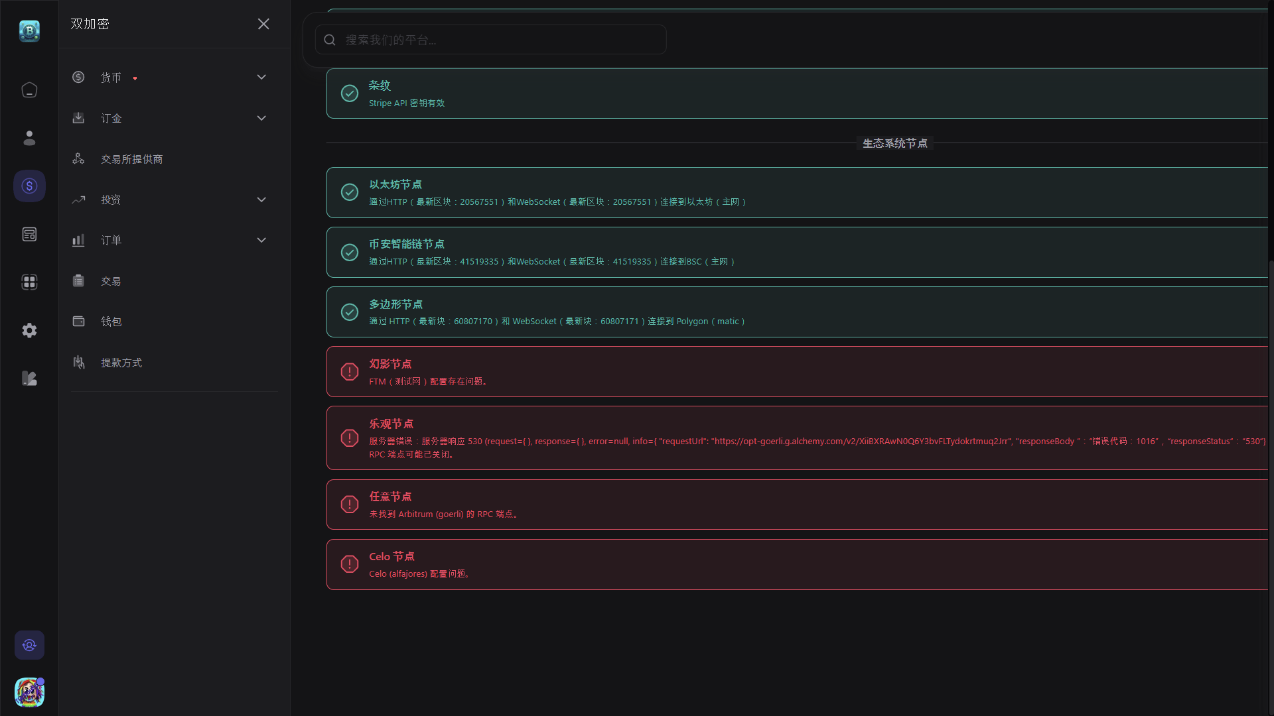Expand the 订单 menu chevron
The image size is (1274, 716).
[x=261, y=240]
